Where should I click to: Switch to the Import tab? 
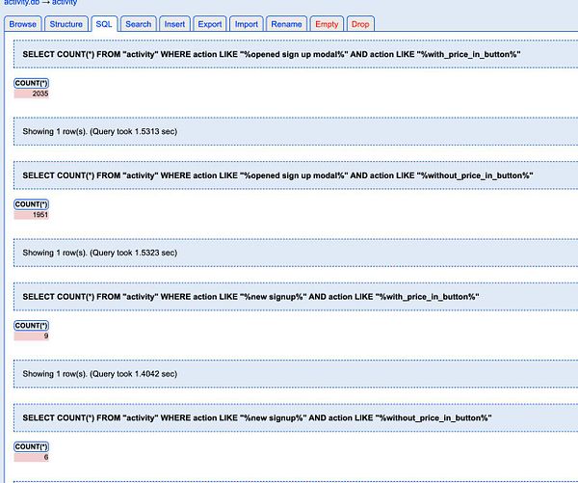point(247,24)
